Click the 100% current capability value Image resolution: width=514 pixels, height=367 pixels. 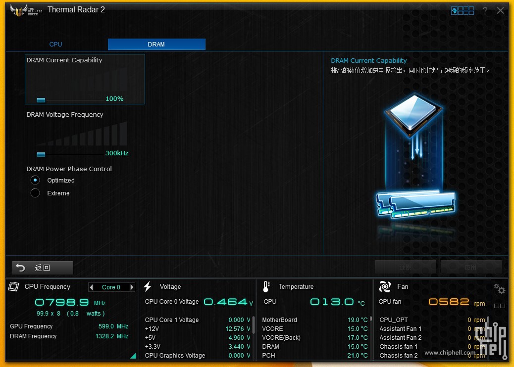[x=114, y=99]
